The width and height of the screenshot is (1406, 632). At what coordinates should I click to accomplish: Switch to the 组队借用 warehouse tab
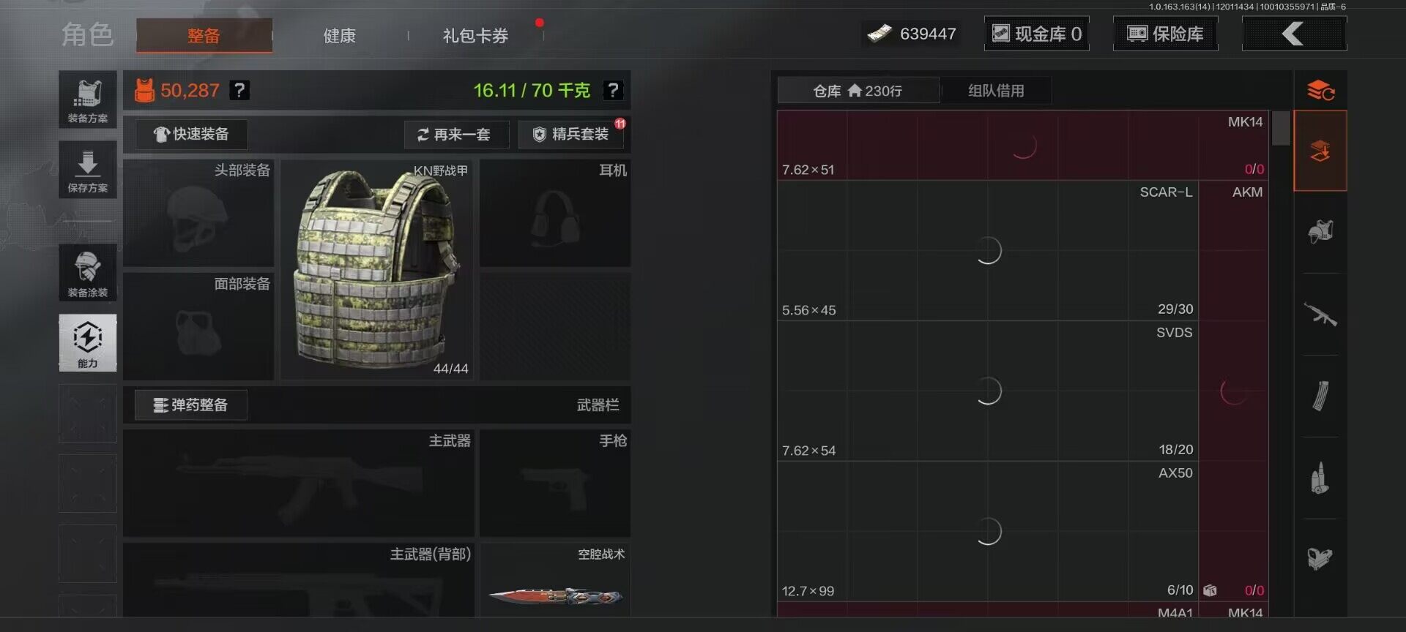click(996, 91)
